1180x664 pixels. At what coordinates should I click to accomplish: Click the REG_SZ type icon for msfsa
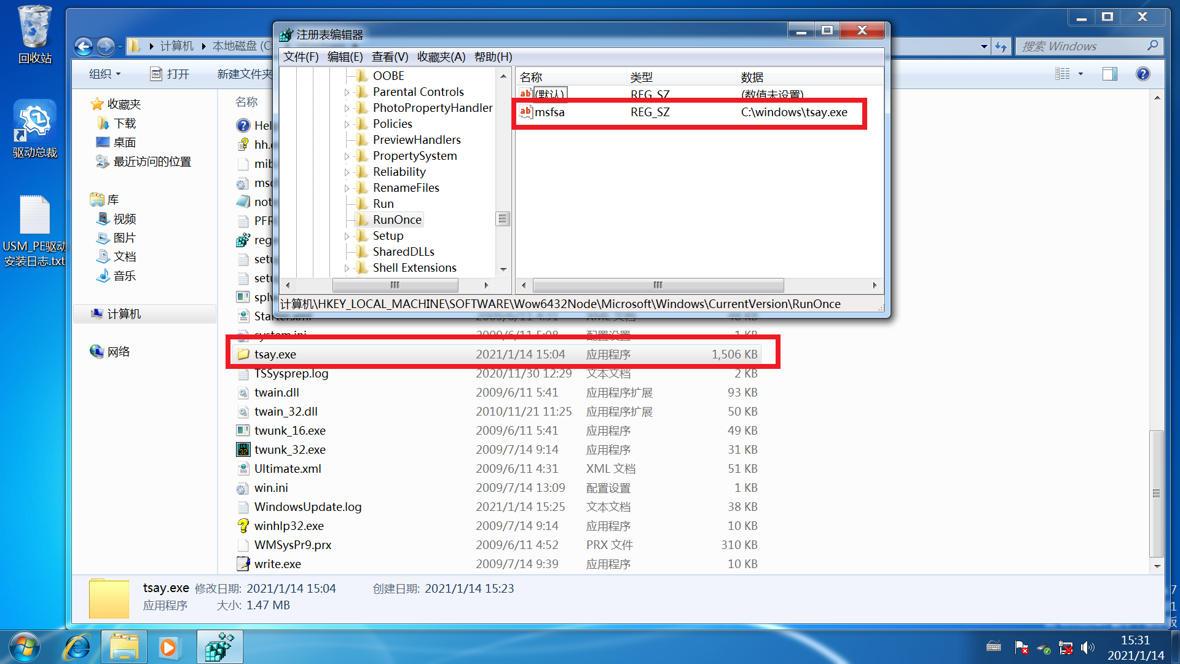pyautogui.click(x=526, y=113)
